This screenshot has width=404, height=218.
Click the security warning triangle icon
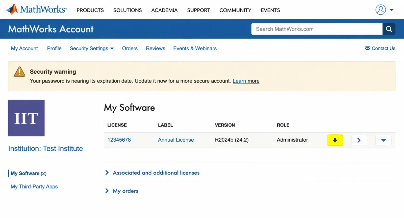[19, 72]
